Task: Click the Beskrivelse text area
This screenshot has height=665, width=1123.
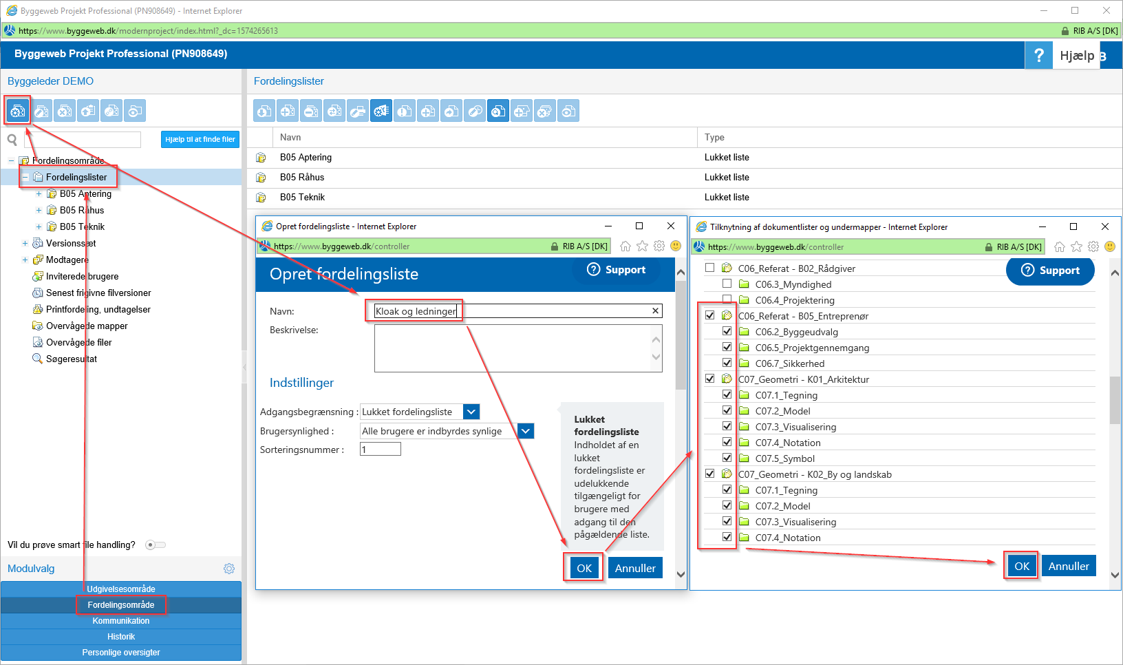Action: click(x=513, y=348)
